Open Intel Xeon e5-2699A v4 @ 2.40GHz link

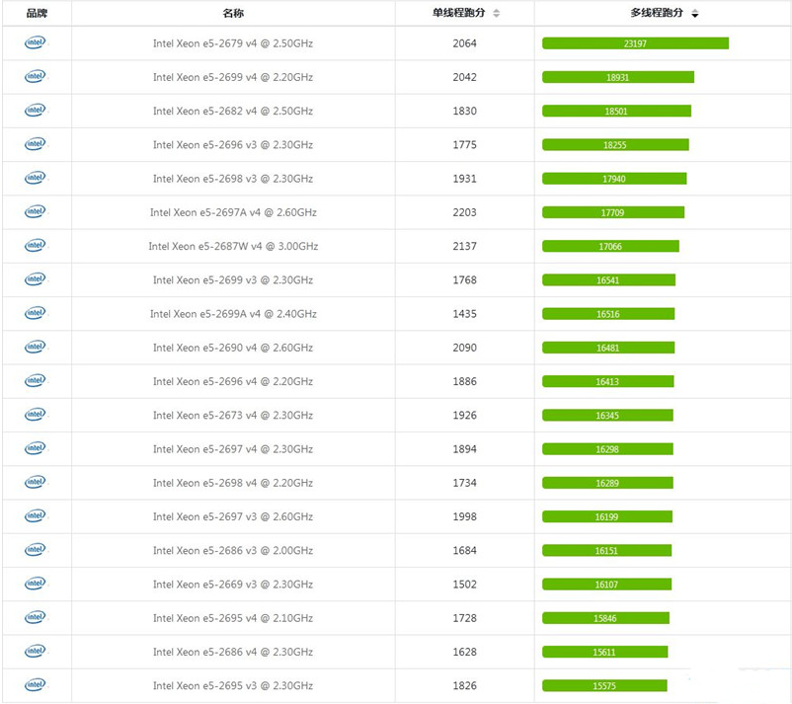pyautogui.click(x=233, y=314)
